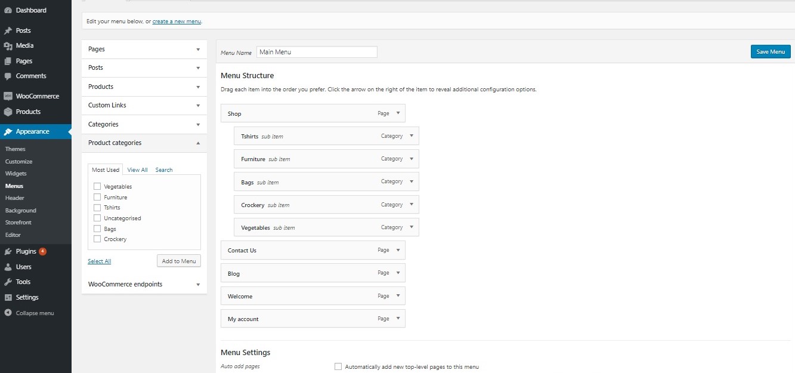
Task: Click the Tools wrench icon
Action: (x=8, y=282)
